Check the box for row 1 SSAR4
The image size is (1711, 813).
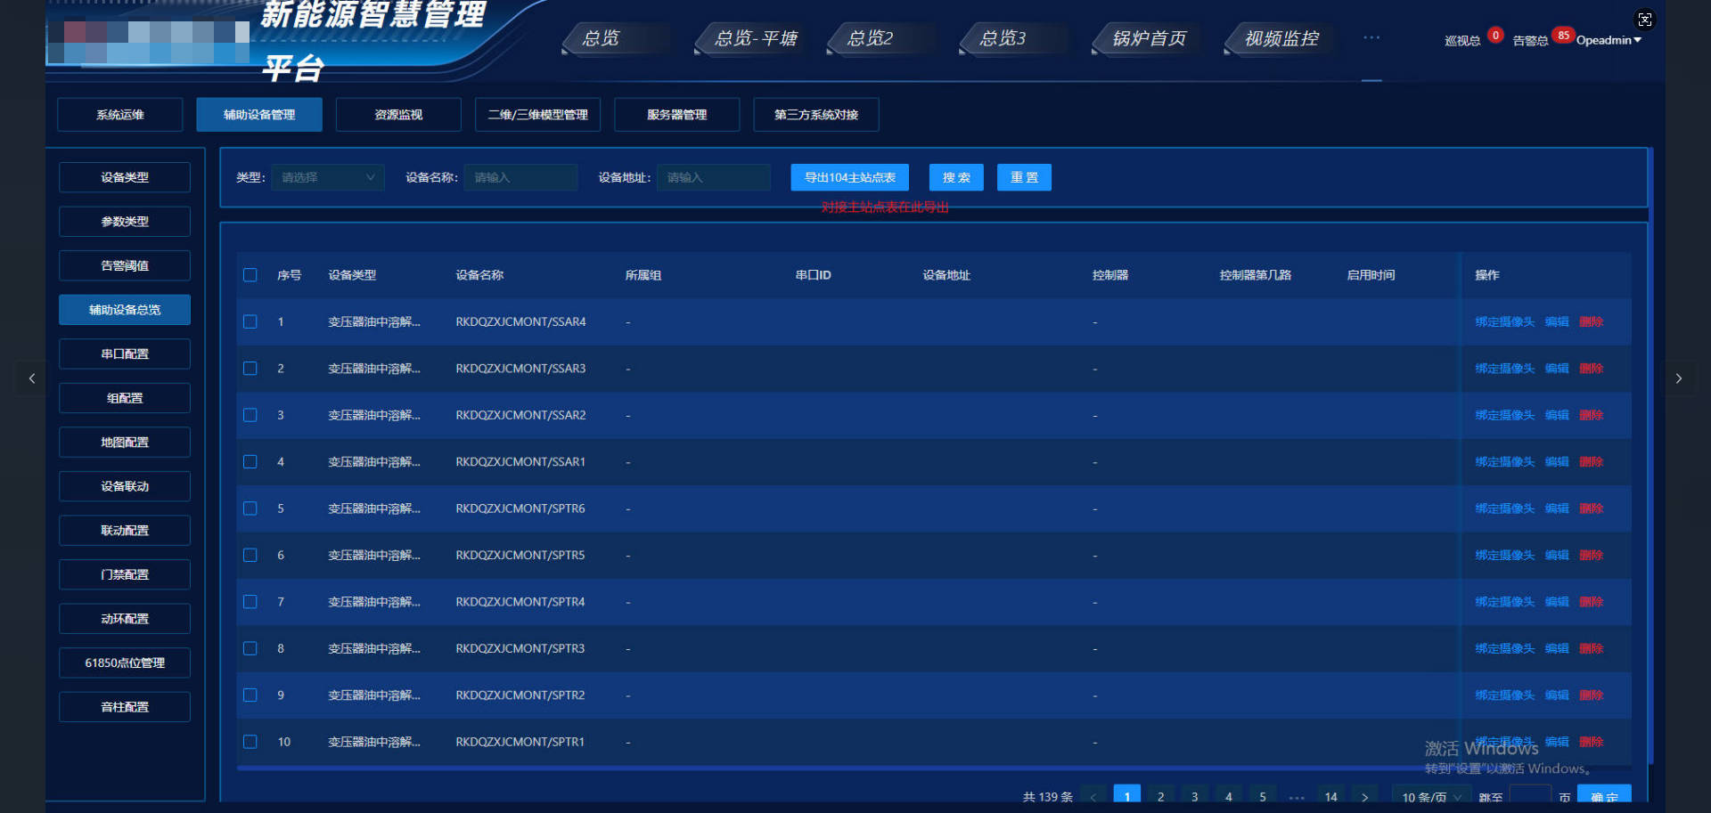click(250, 321)
